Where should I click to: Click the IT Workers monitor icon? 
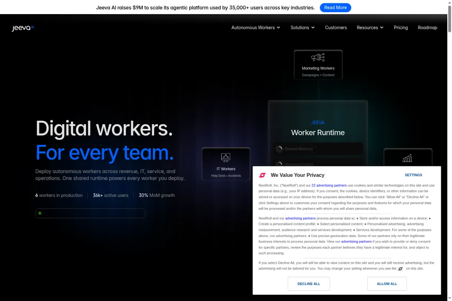coord(226,158)
